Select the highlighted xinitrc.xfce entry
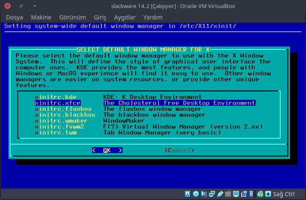This screenshot has width=306, height=200. pyautogui.click(x=57, y=103)
